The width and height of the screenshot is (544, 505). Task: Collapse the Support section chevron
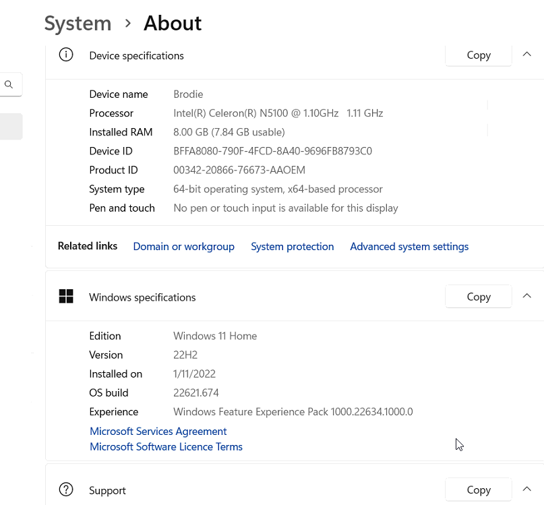(526, 489)
